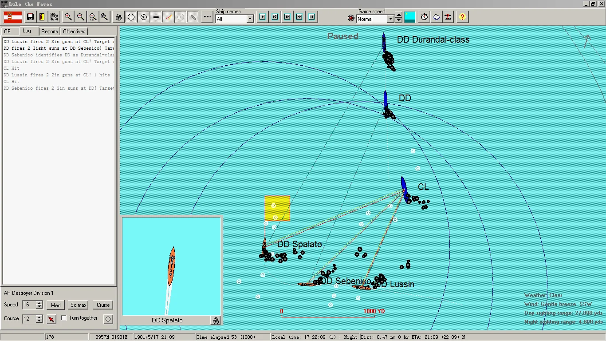Click the fast-forward playback button

(x=299, y=17)
